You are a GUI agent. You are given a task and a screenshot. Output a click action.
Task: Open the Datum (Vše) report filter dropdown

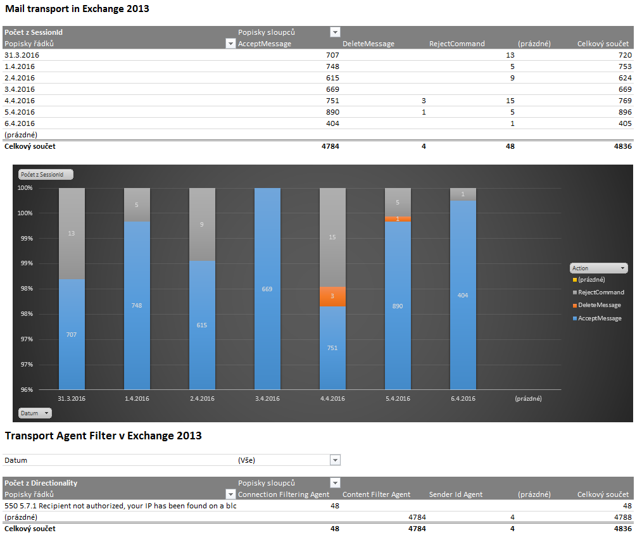point(335,460)
